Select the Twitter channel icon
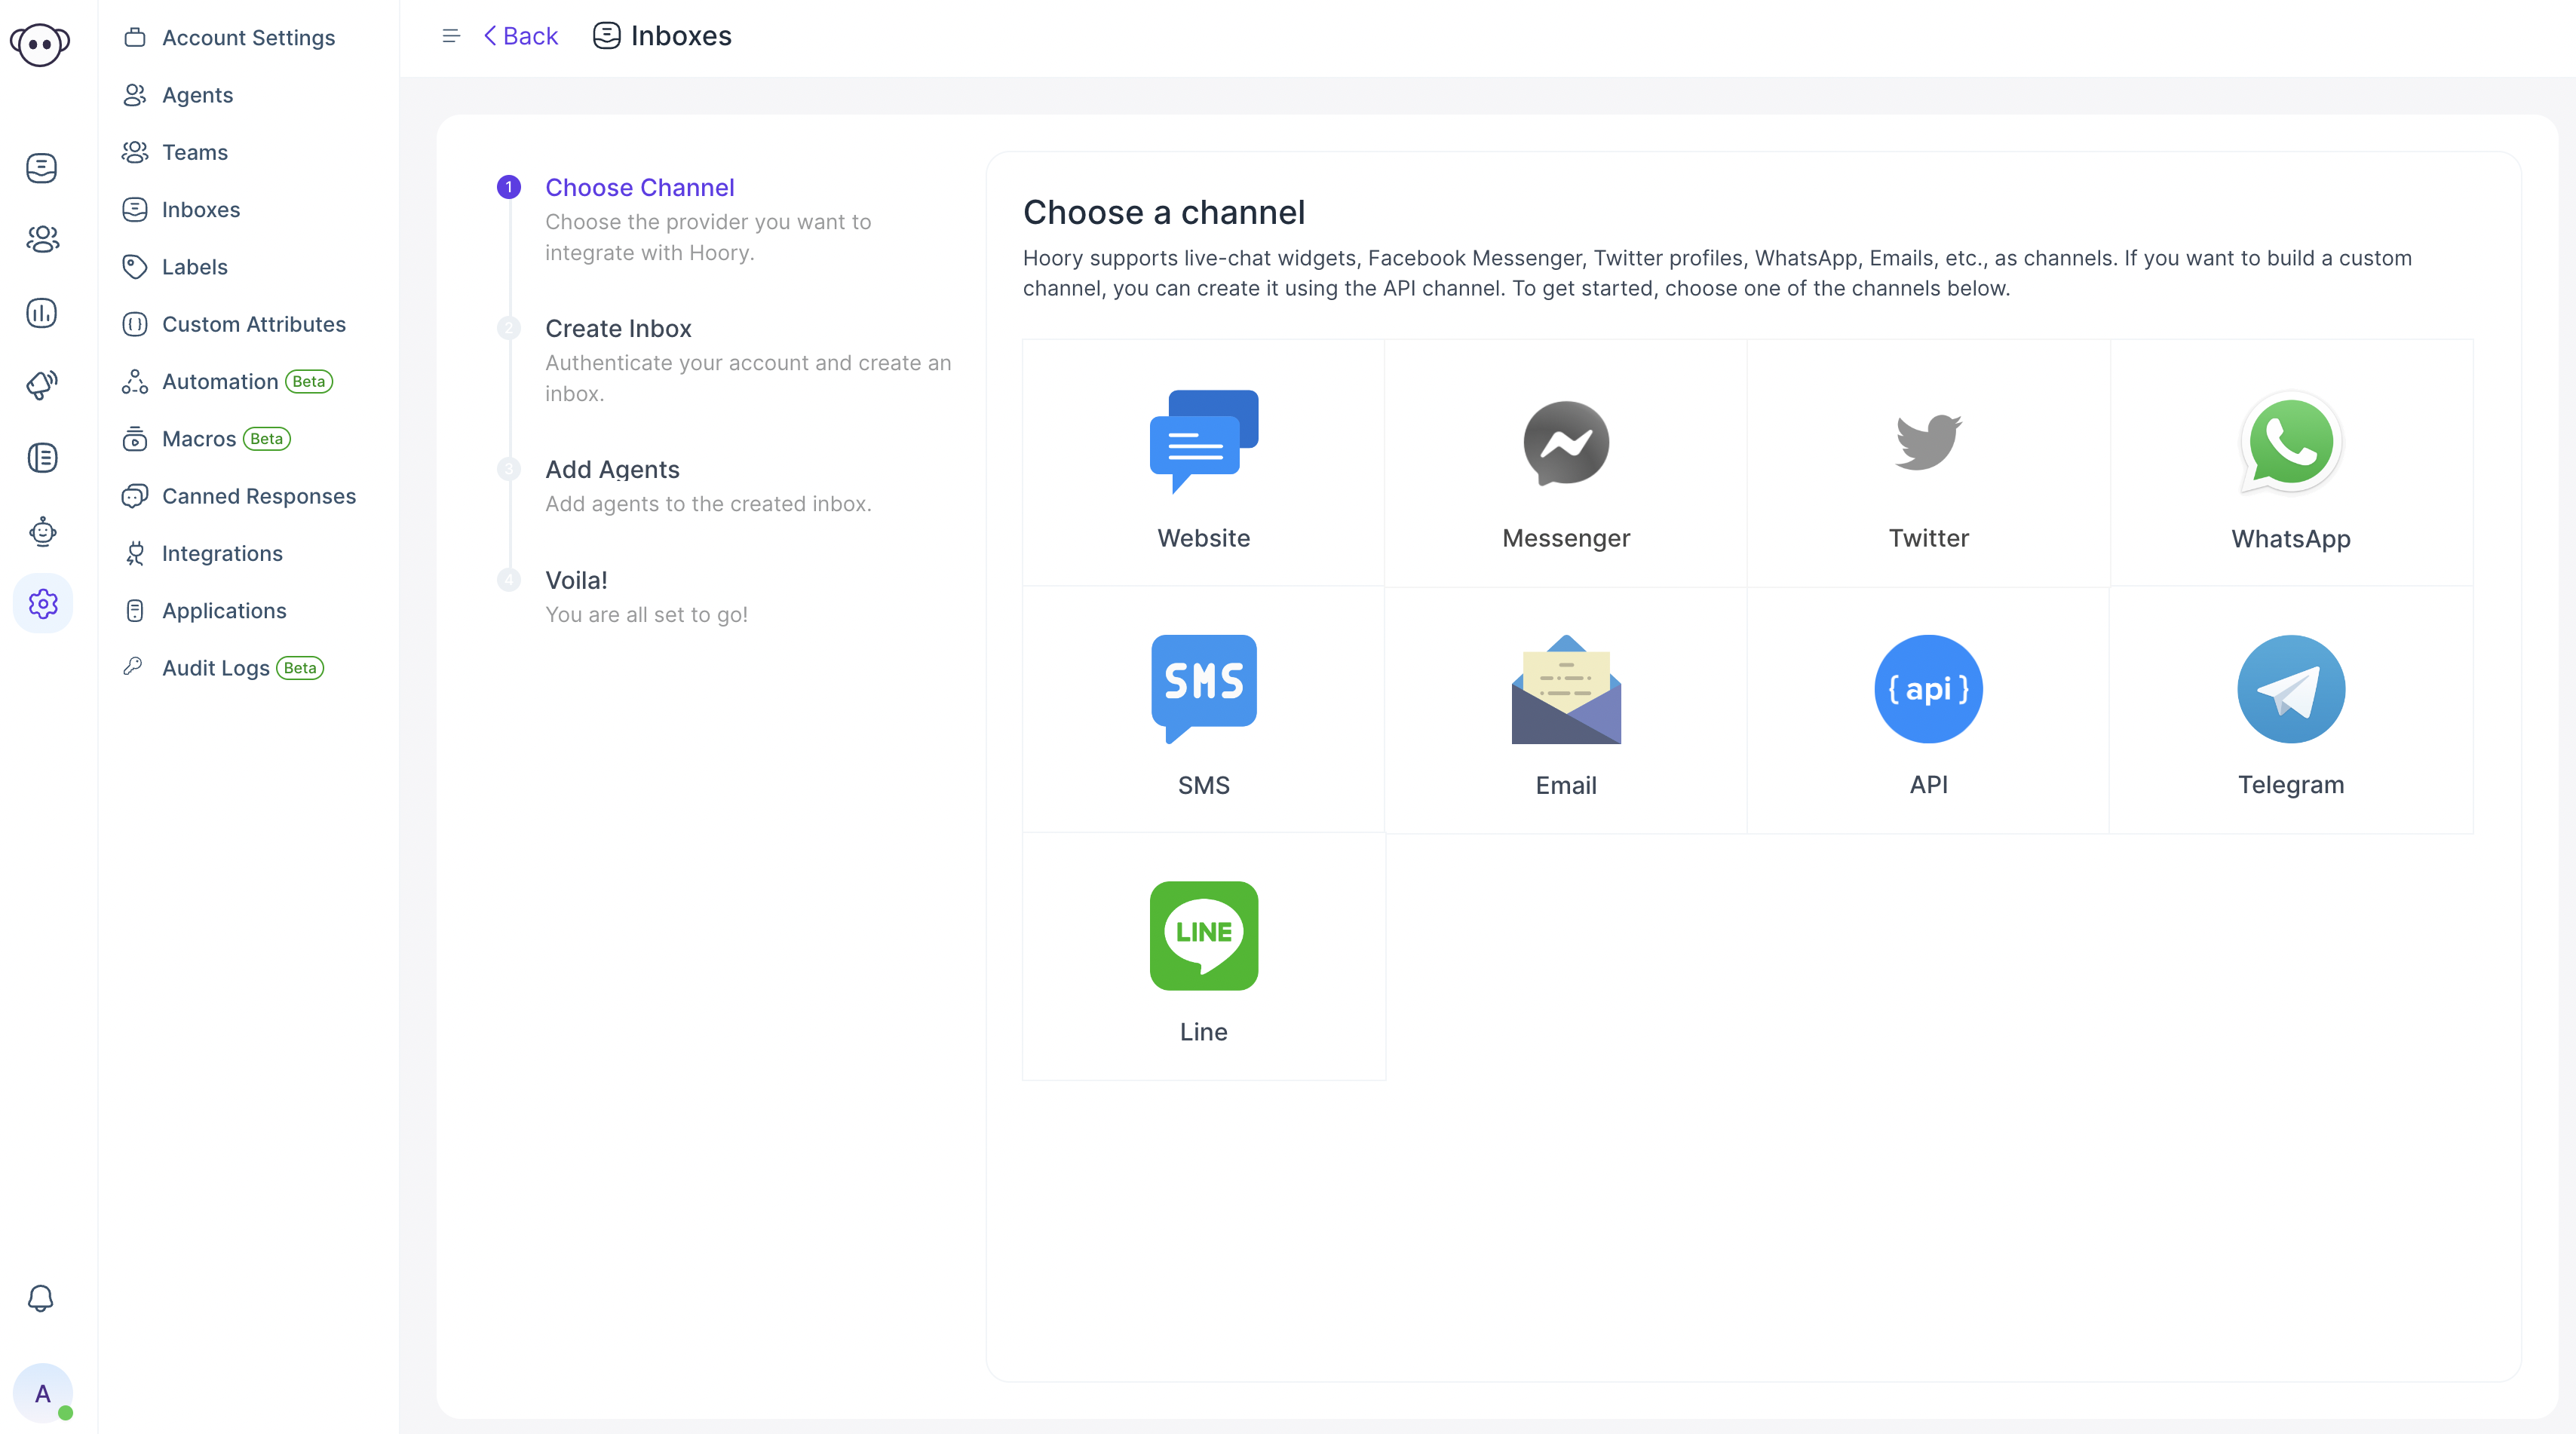The height and width of the screenshot is (1434, 2576). (x=1928, y=442)
